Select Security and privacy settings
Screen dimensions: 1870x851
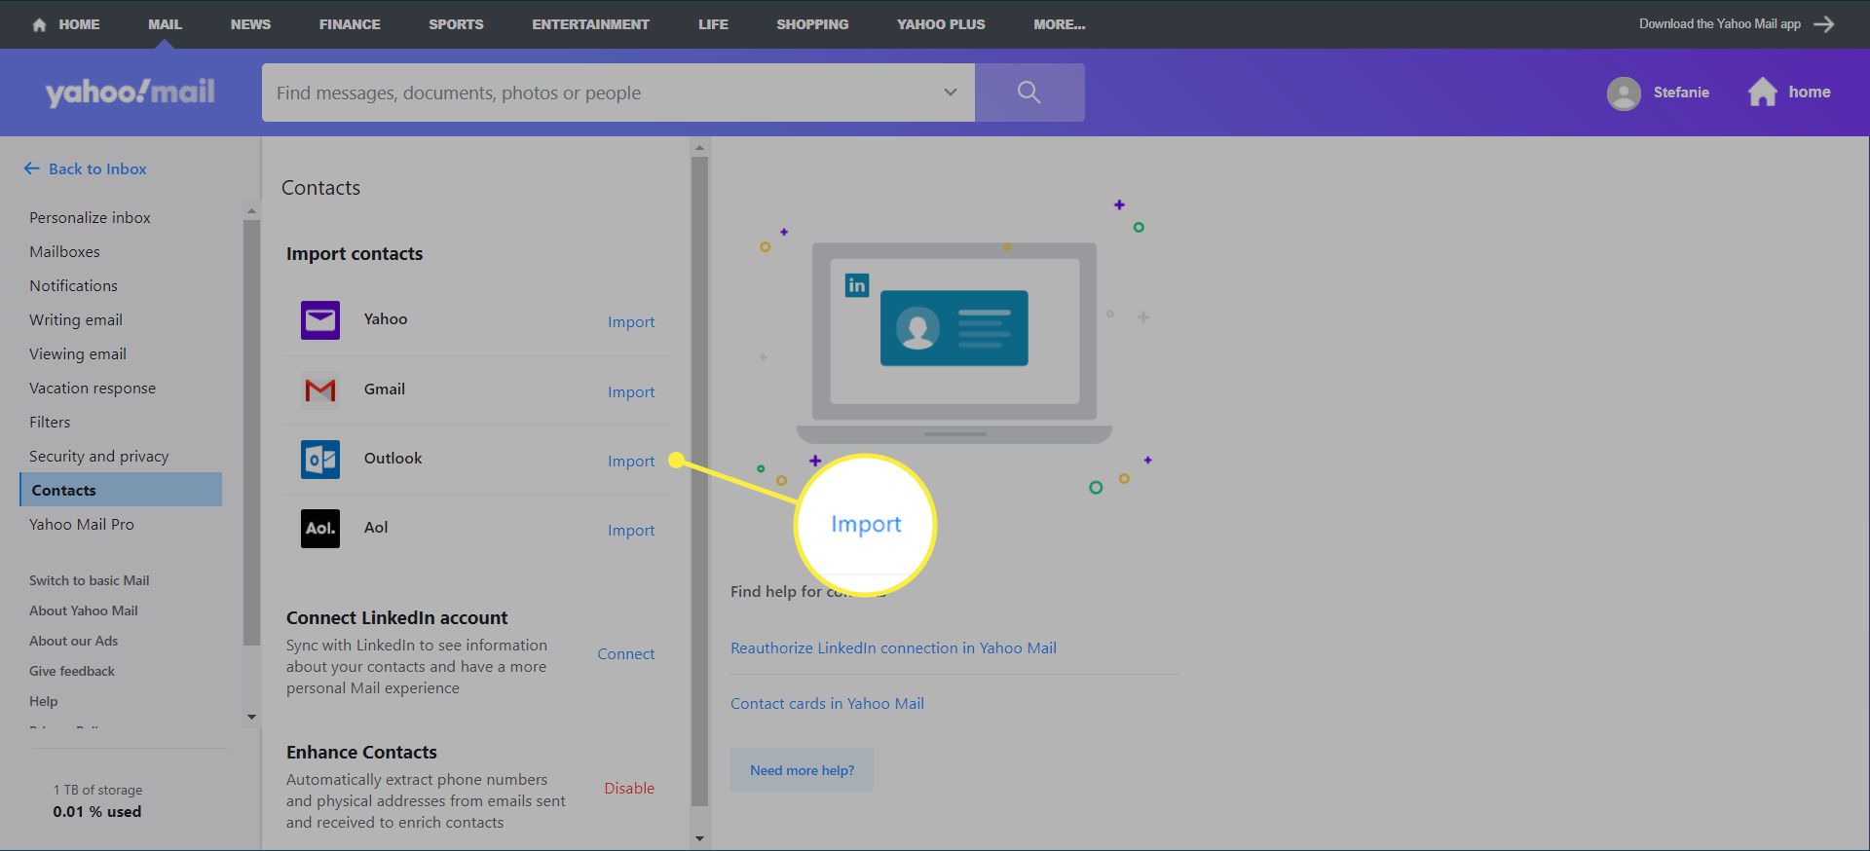click(x=98, y=457)
